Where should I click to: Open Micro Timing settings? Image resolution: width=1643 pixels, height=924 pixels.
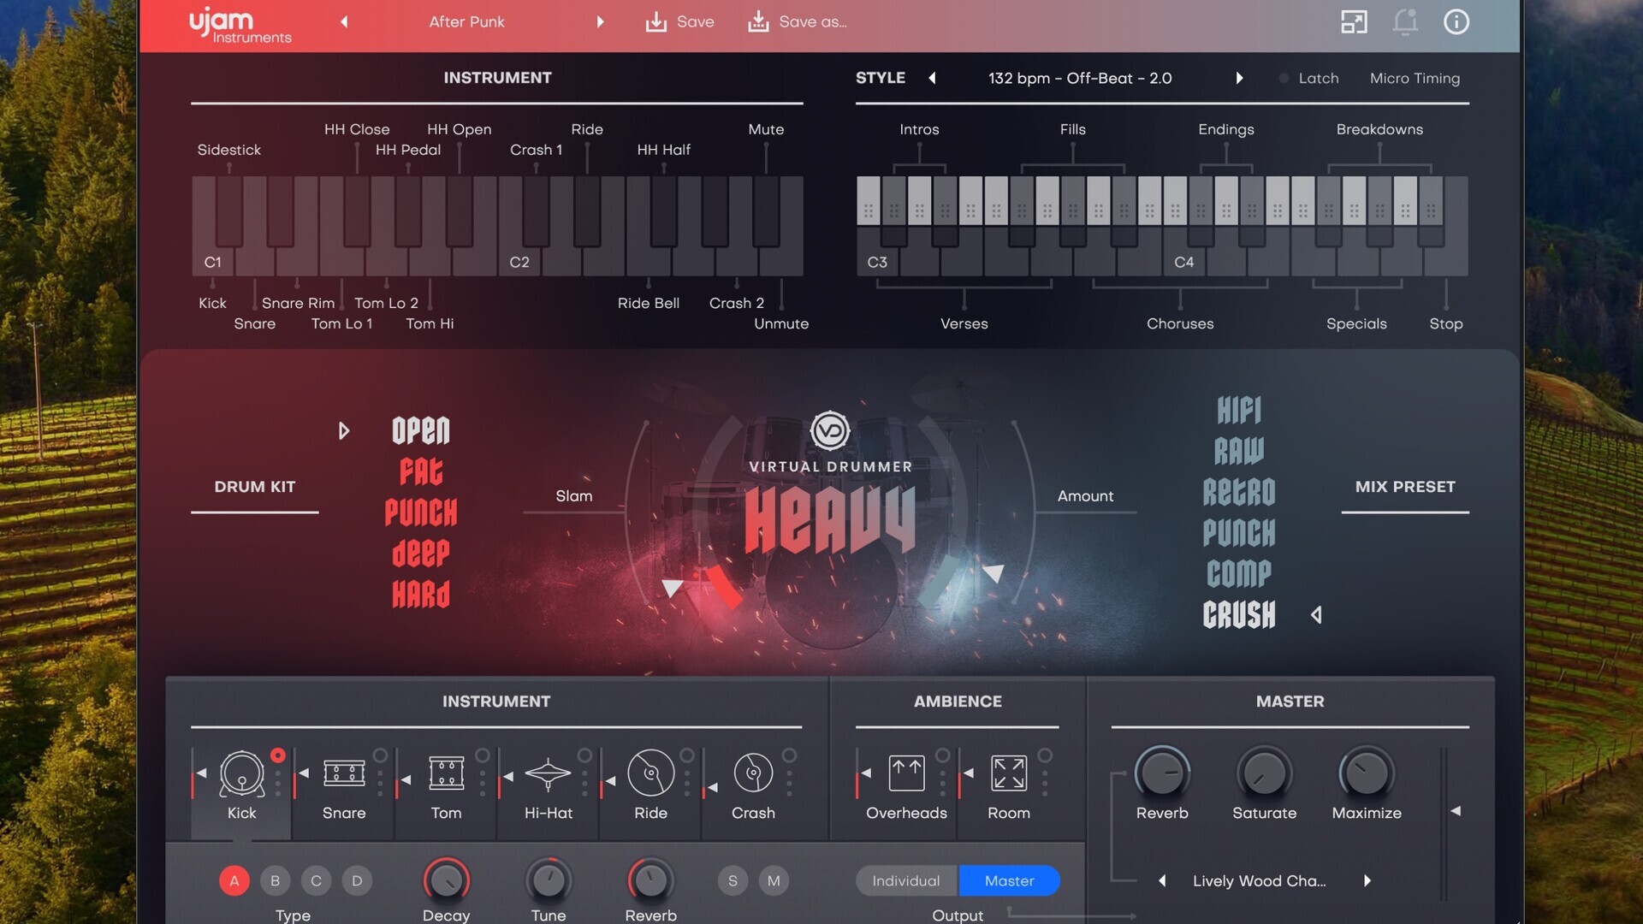click(x=1415, y=78)
